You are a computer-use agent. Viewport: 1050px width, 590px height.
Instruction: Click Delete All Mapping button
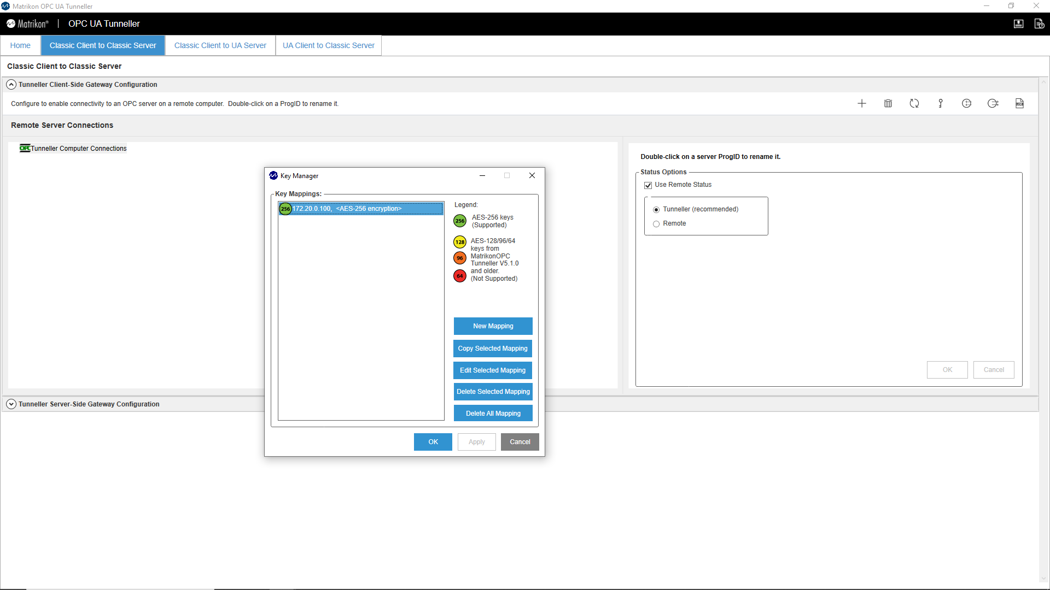tap(493, 414)
